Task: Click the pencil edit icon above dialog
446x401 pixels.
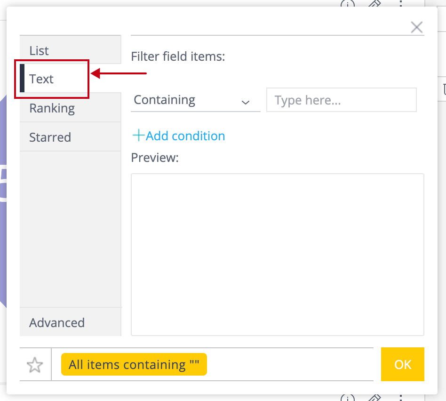Action: (374, 3)
